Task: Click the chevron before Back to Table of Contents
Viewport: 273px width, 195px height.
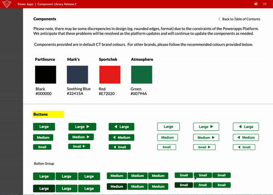Action: (x=219, y=19)
